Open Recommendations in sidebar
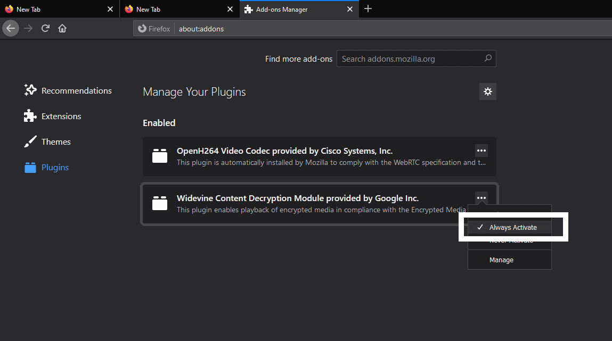Screen dimensions: 612x341 click(68, 90)
